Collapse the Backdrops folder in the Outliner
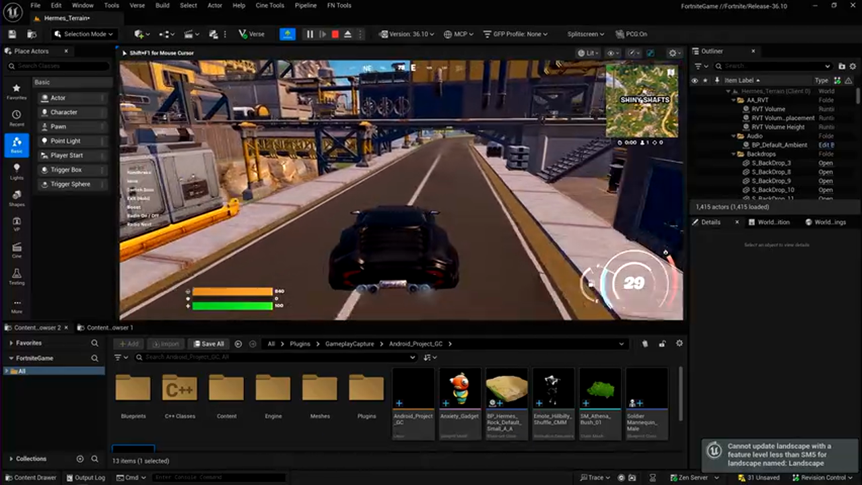 coord(733,154)
